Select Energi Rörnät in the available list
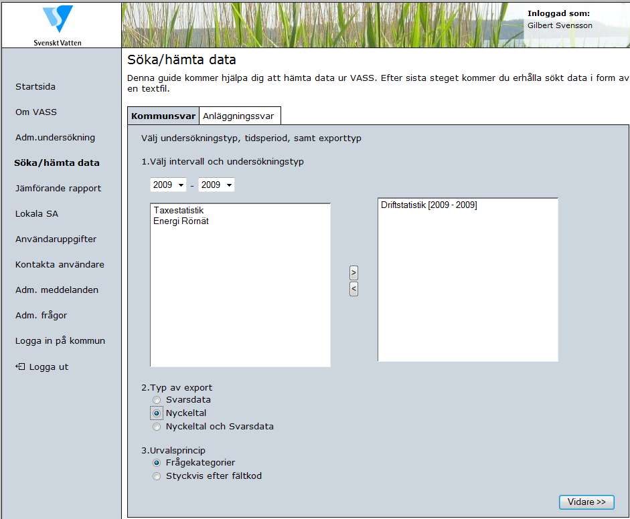 [x=181, y=221]
